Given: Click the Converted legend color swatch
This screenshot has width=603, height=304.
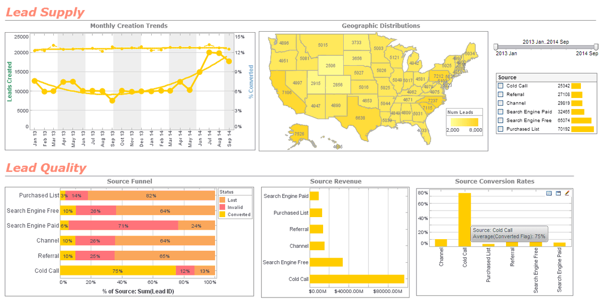Looking at the screenshot, I should (221, 214).
